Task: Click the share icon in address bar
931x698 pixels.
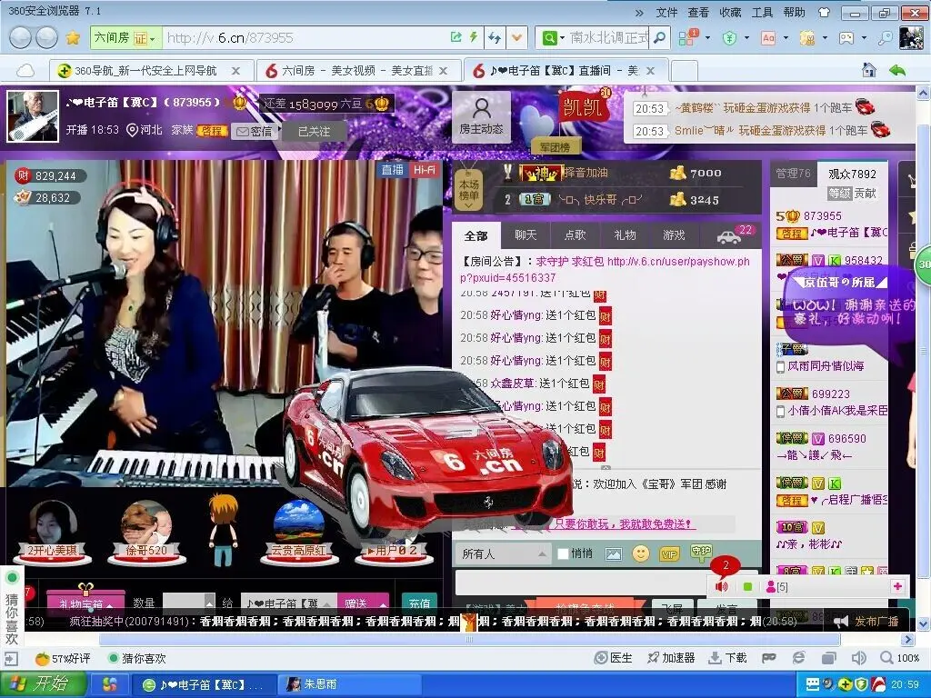Action: 456,37
